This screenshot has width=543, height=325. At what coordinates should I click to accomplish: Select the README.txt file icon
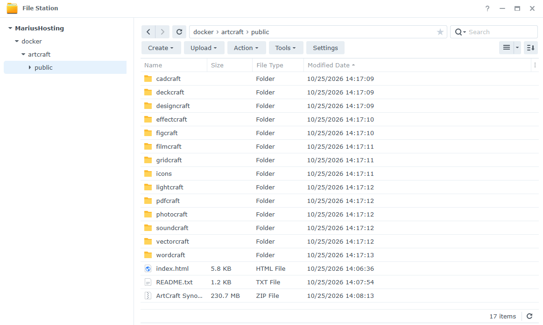click(148, 282)
